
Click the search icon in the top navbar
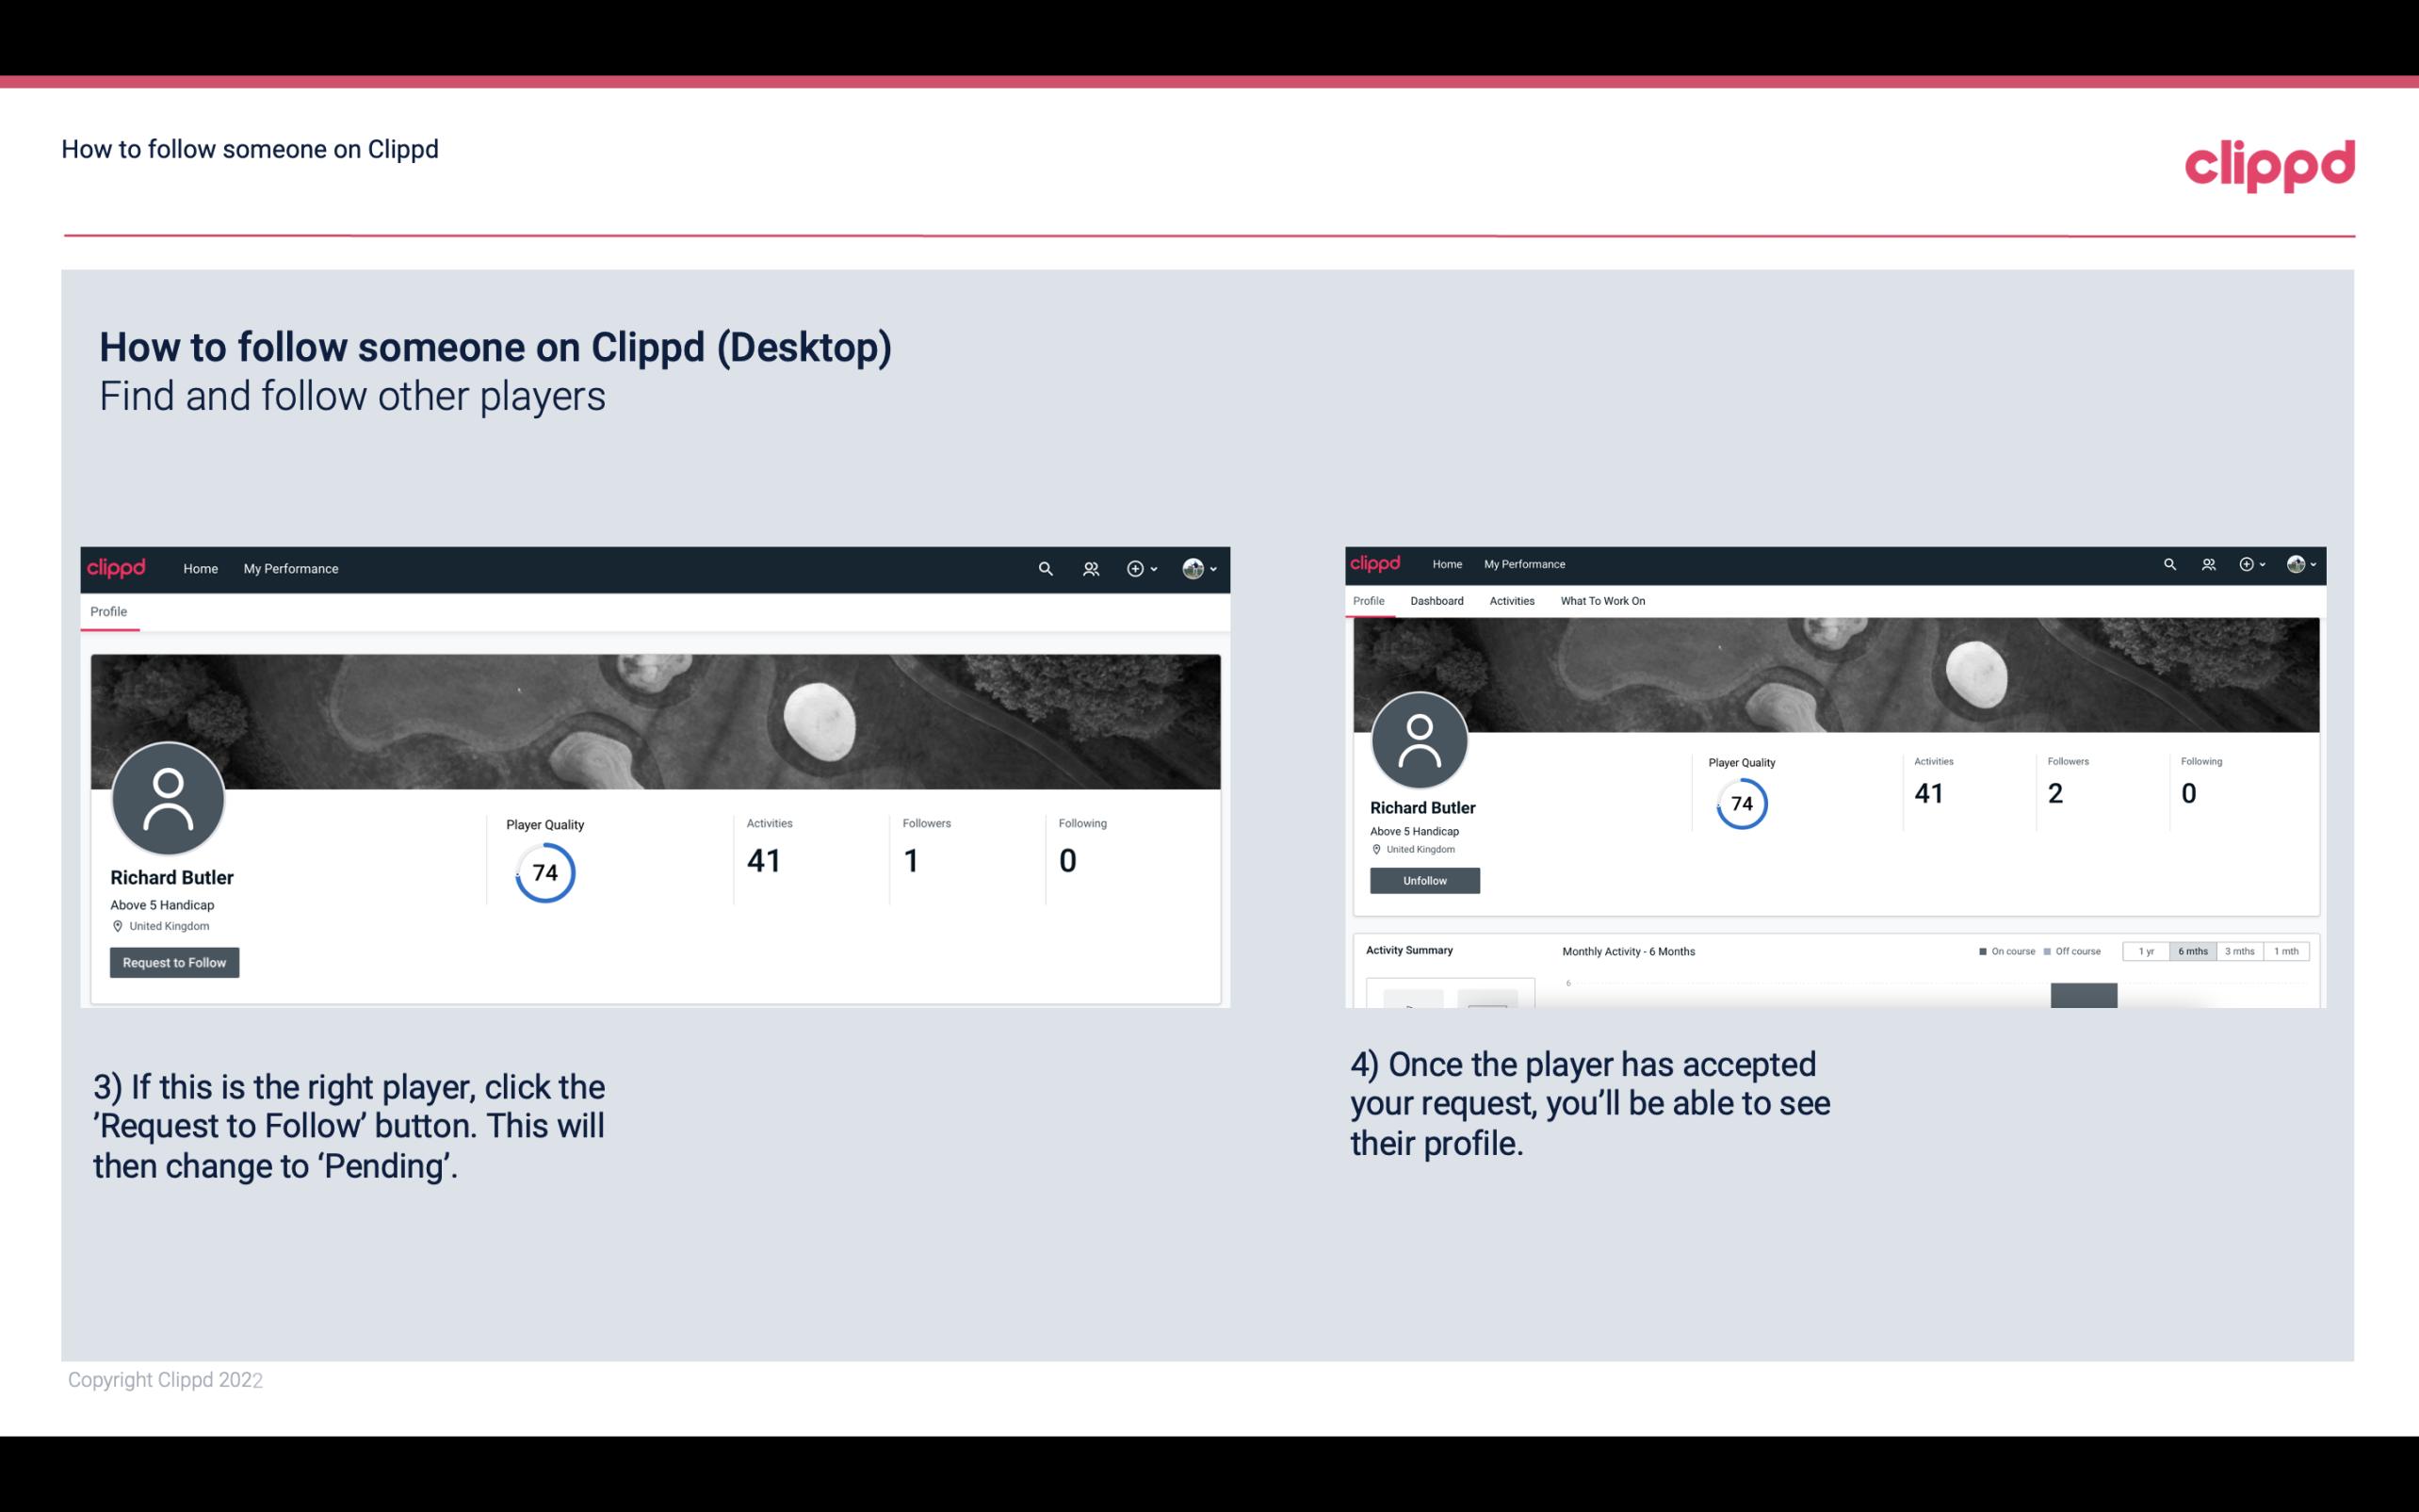pyautogui.click(x=1043, y=568)
